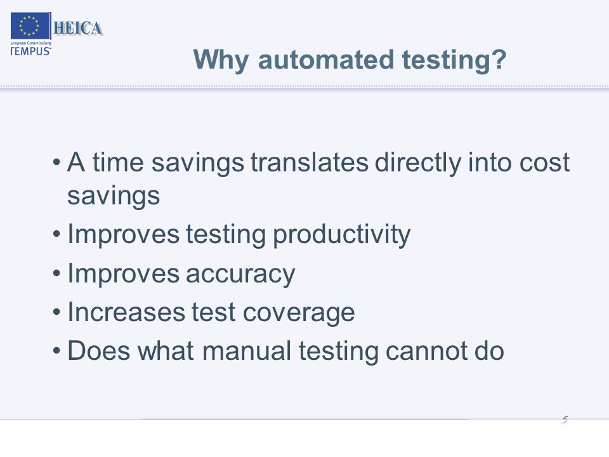Click the TEMPUS logo text
The image size is (609, 457).
(30, 51)
